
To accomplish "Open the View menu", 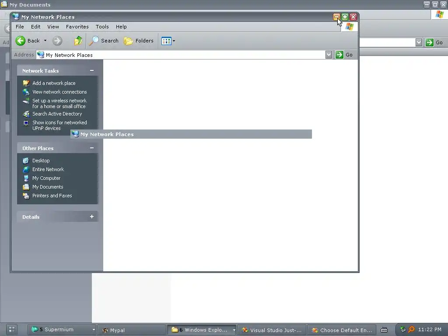I will click(x=53, y=27).
